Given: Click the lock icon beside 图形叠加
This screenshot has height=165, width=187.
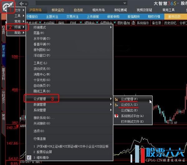Looking at the screenshot, I should (x=133, y=22).
